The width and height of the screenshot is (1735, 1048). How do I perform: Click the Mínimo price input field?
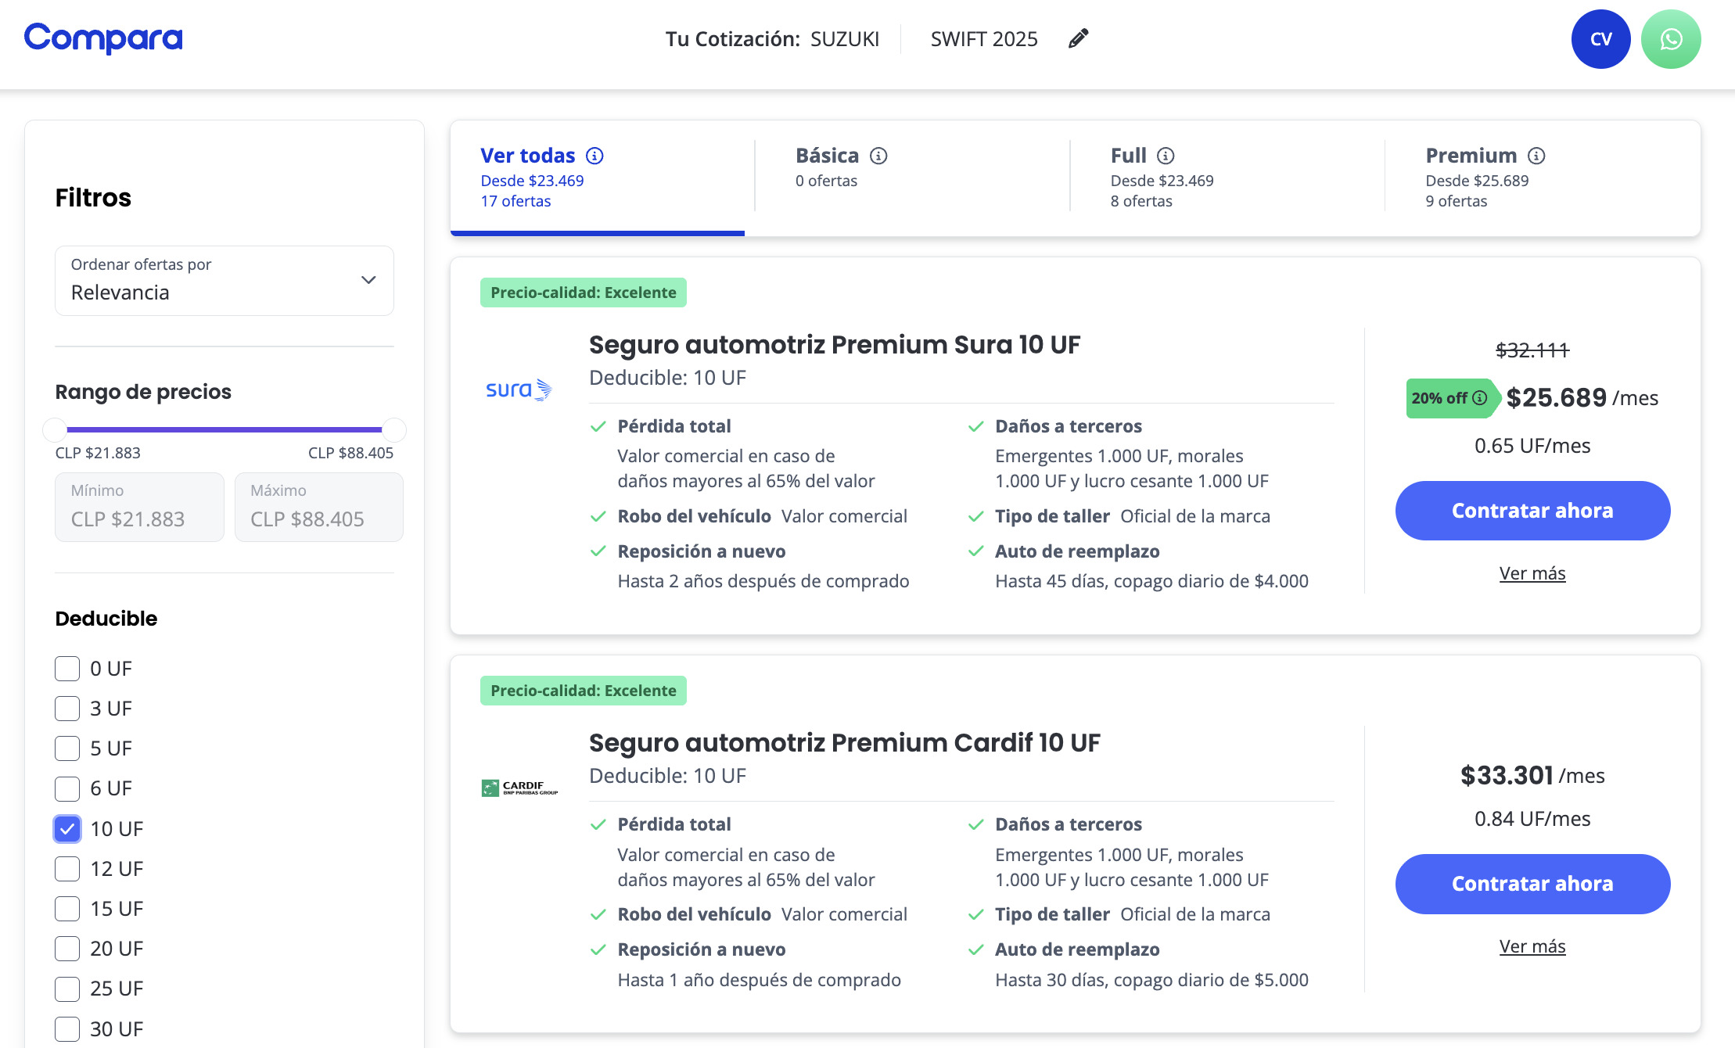139,507
